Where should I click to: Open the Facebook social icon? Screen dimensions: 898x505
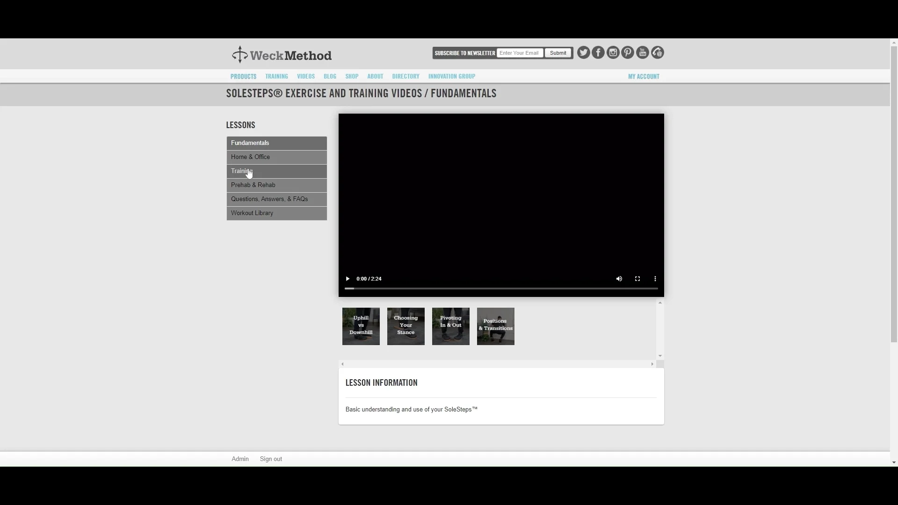pos(598,52)
